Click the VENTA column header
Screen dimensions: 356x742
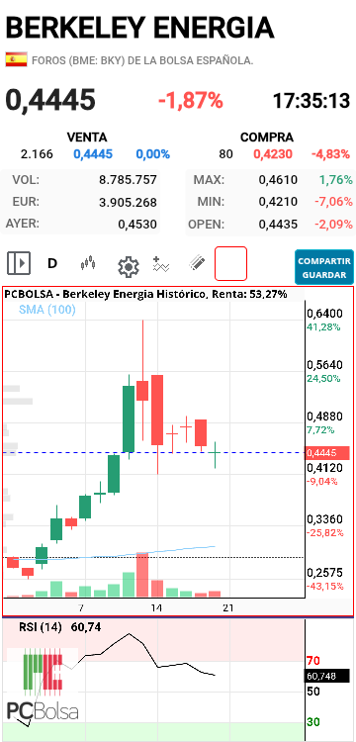87,138
